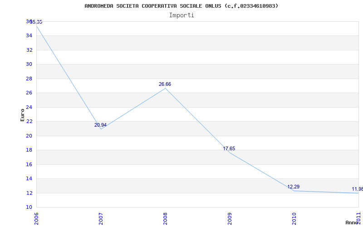Click the 14 y-axis value

point(29,178)
